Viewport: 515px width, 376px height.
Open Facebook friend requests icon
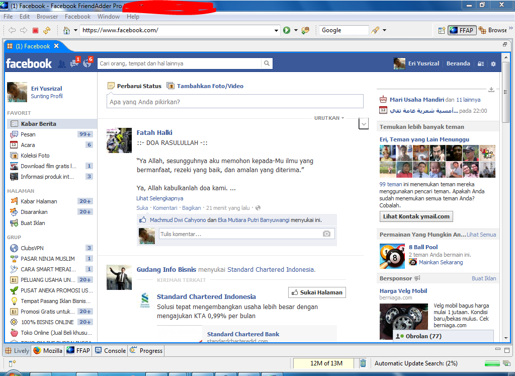pyautogui.click(x=62, y=64)
